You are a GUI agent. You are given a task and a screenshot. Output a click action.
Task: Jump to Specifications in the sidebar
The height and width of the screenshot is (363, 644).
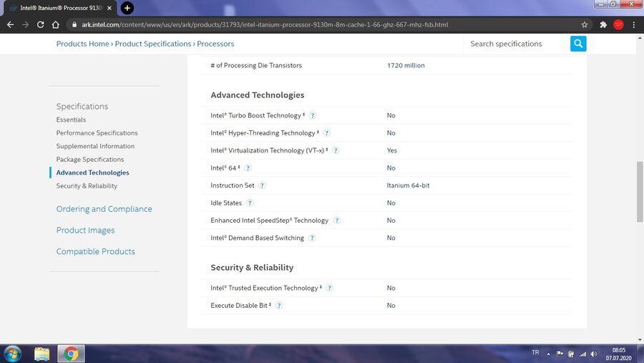pyautogui.click(x=82, y=106)
